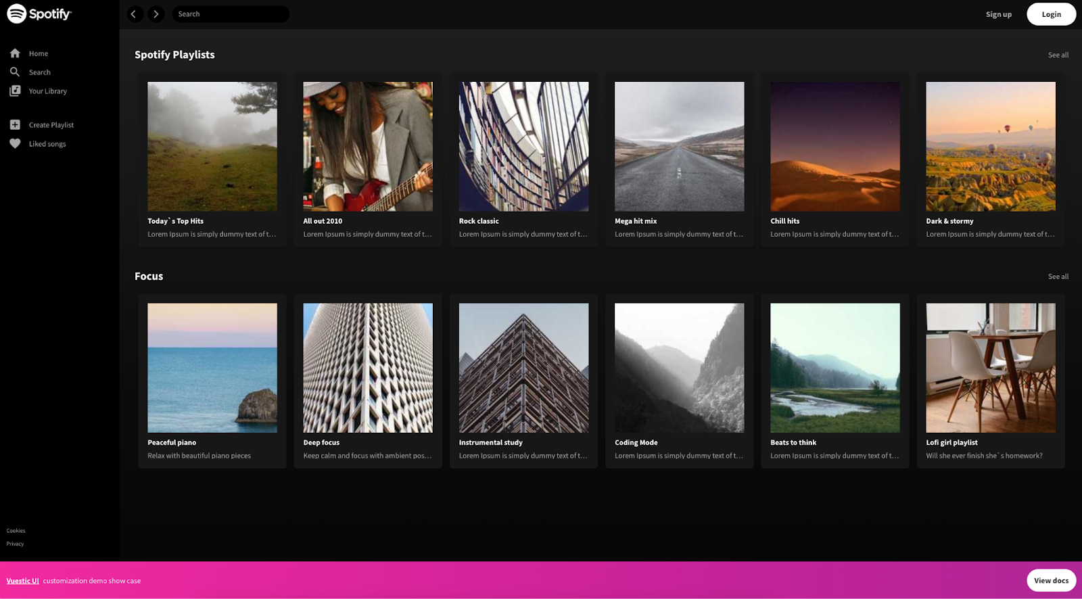The width and height of the screenshot is (1082, 599).
Task: Open the Privacy link
Action: coord(15,544)
